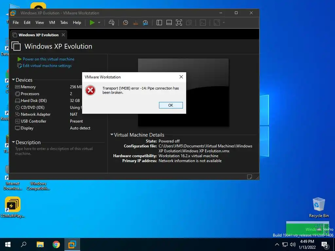Open the Windows Start menu
Viewport: 335px width, 251px height.
[8, 244]
